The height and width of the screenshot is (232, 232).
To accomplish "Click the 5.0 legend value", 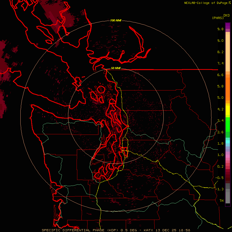I will click(220, 98).
